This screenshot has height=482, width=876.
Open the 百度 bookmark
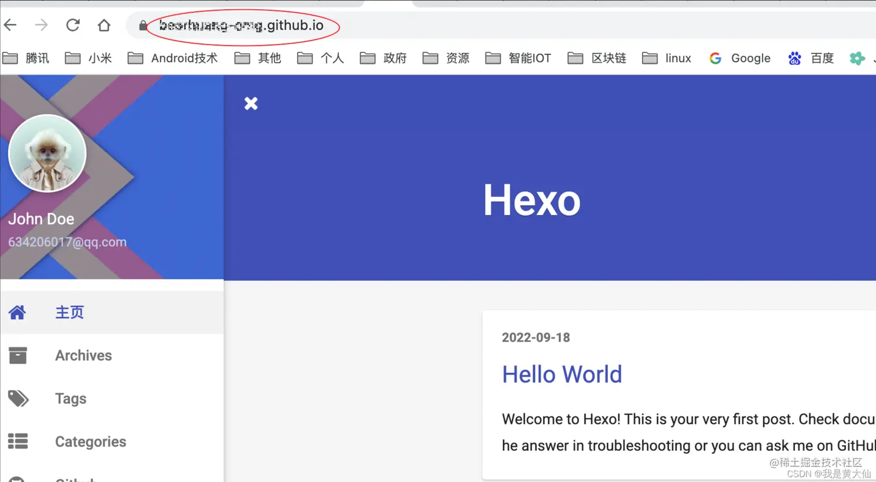point(811,58)
